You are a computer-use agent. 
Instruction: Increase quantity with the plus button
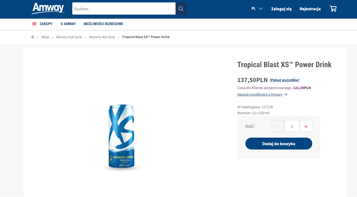tap(306, 126)
